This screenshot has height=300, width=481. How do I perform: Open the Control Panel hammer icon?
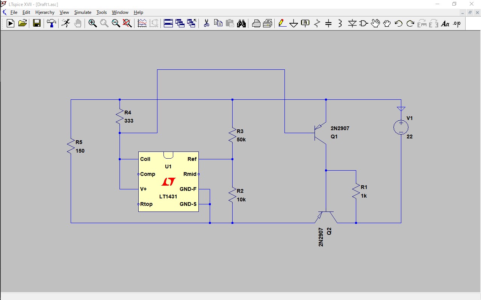(x=51, y=23)
